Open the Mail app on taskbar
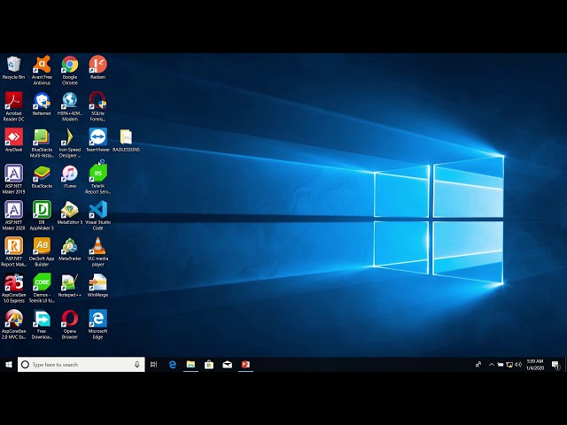The image size is (567, 425). click(x=227, y=364)
